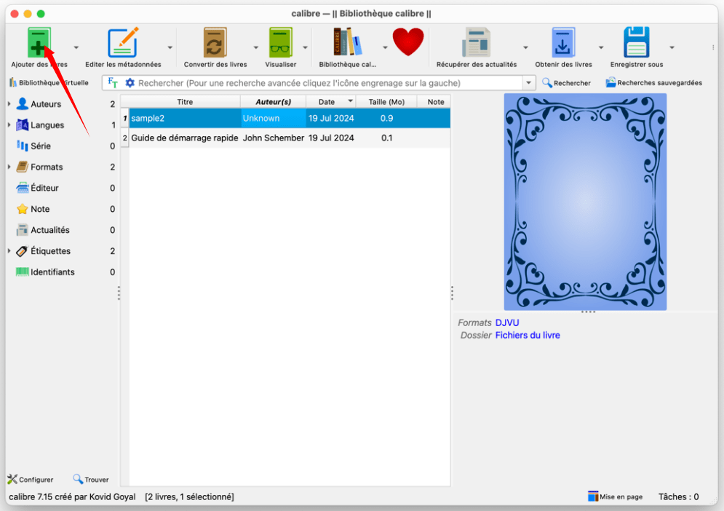Click the Bibliothèque calibre library icon

click(347, 42)
